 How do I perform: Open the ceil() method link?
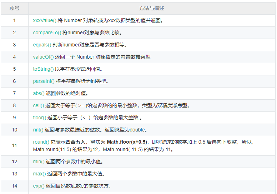click(x=38, y=106)
